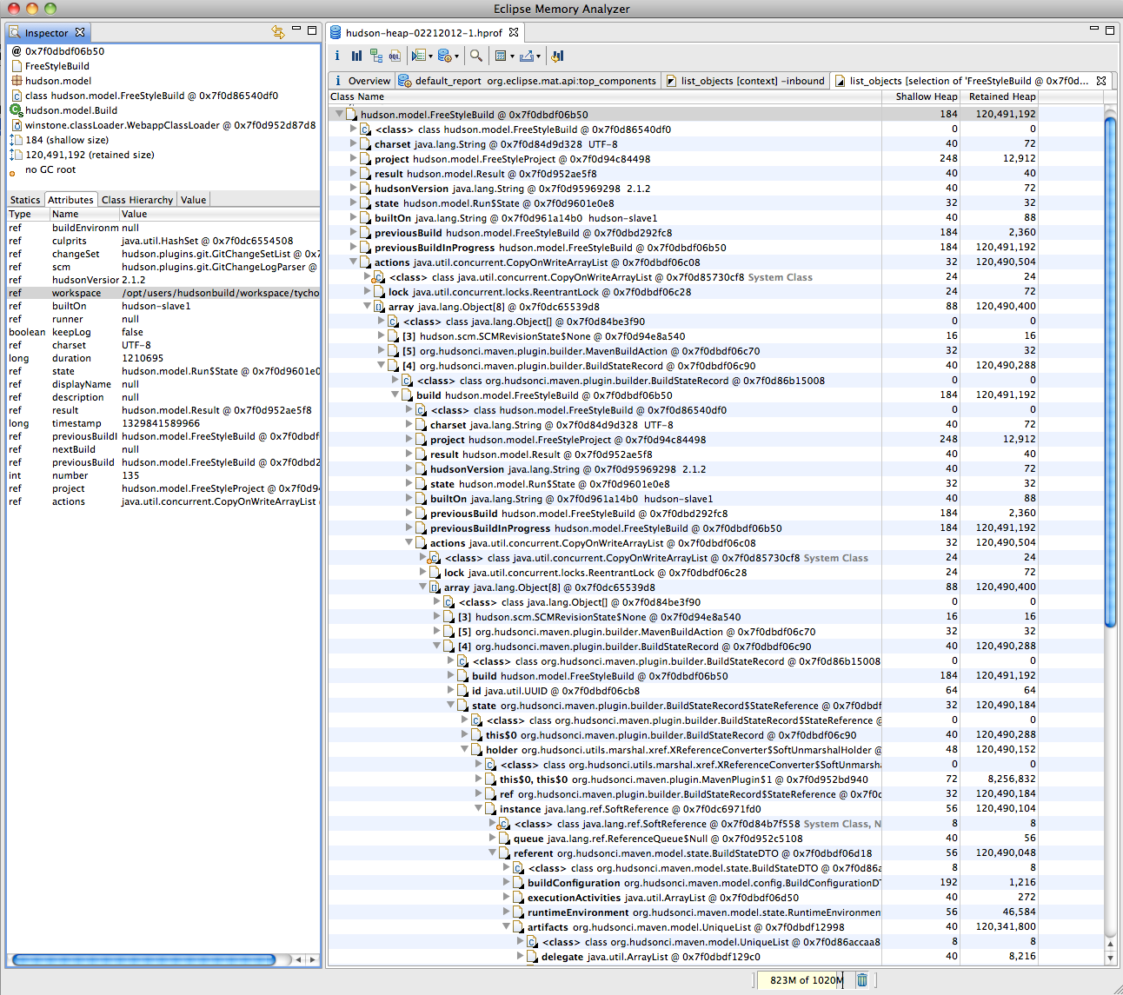Close the Inspector tab with its X
The height and width of the screenshot is (995, 1123).
[80, 32]
